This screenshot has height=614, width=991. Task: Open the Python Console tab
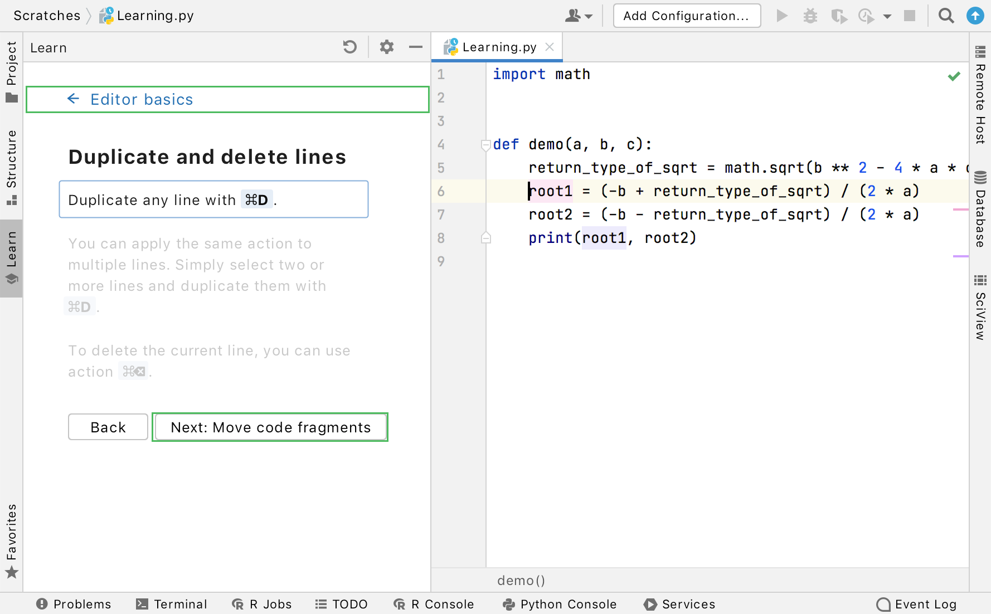click(560, 604)
